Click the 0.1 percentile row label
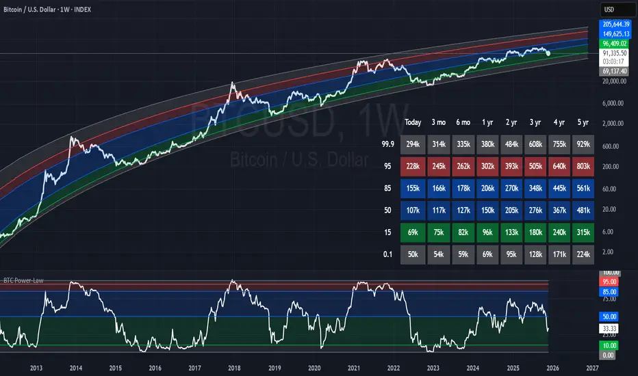Image resolution: width=638 pixels, height=376 pixels. click(387, 254)
